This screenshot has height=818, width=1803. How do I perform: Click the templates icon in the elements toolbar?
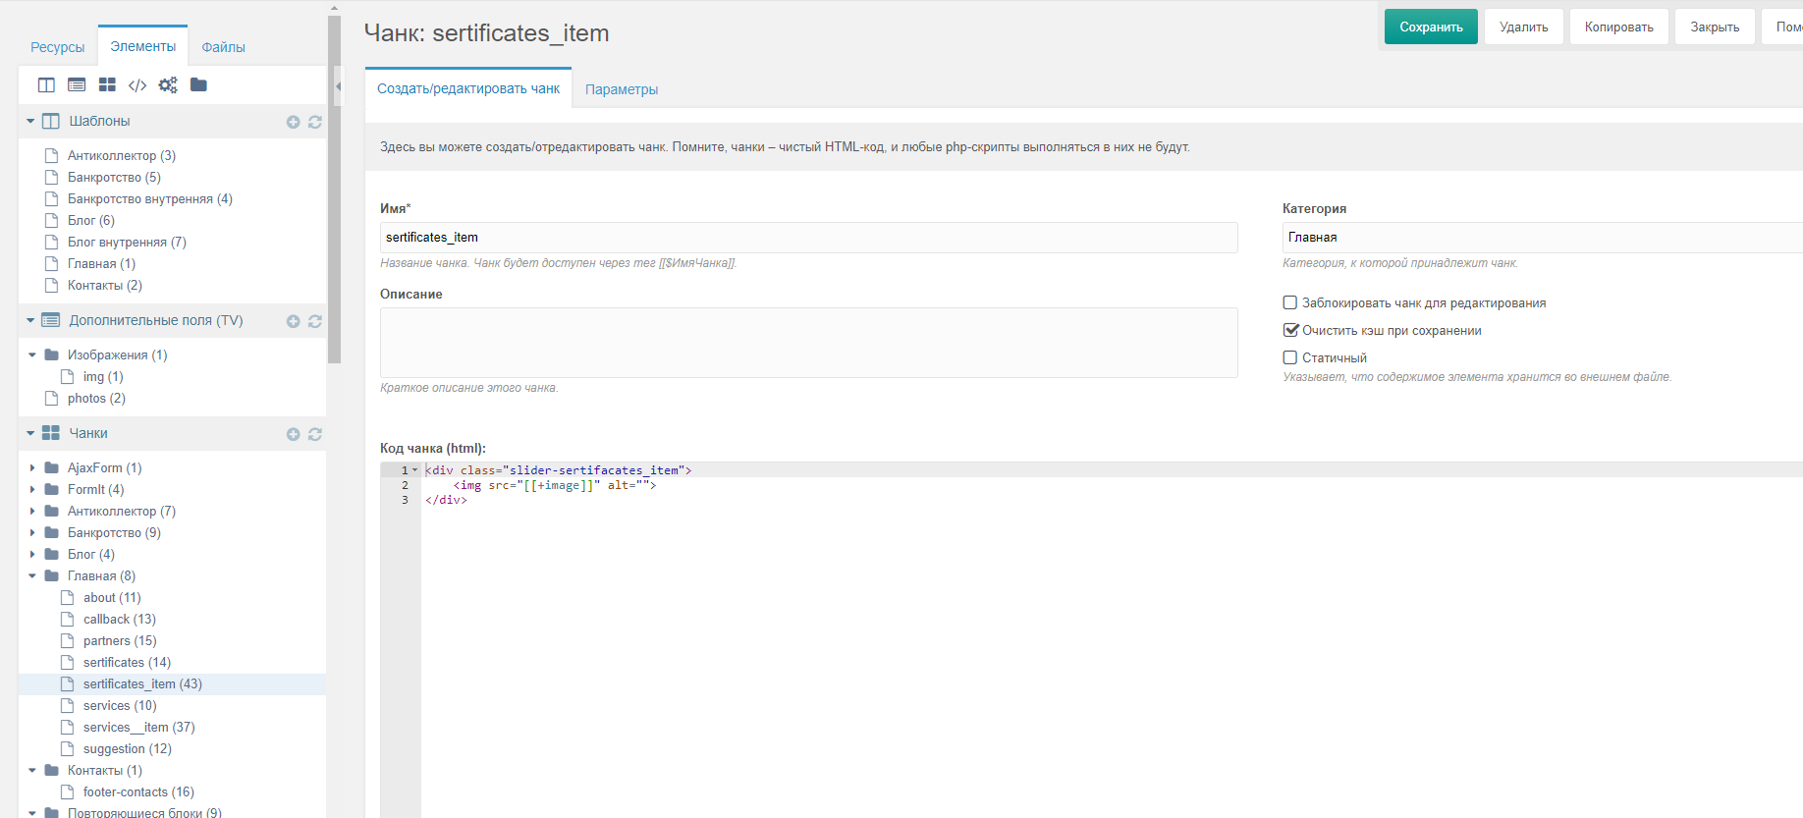(x=46, y=85)
